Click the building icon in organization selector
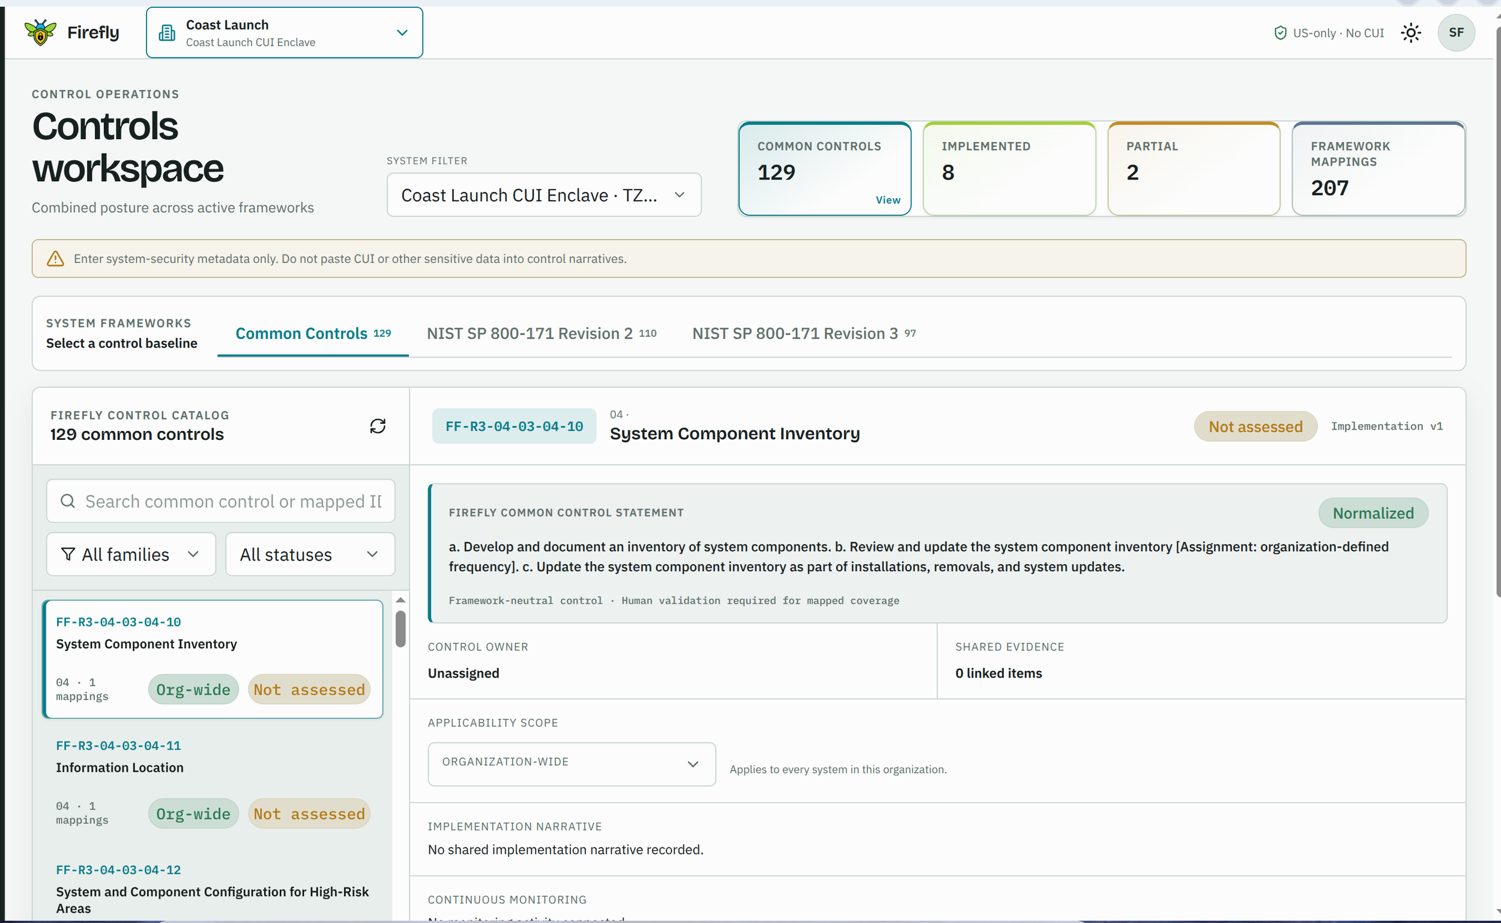The height and width of the screenshot is (923, 1501). (x=167, y=33)
